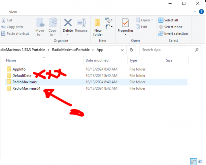Click the Properties checkmark icon
This screenshot has width=206, height=165.
click(125, 23)
